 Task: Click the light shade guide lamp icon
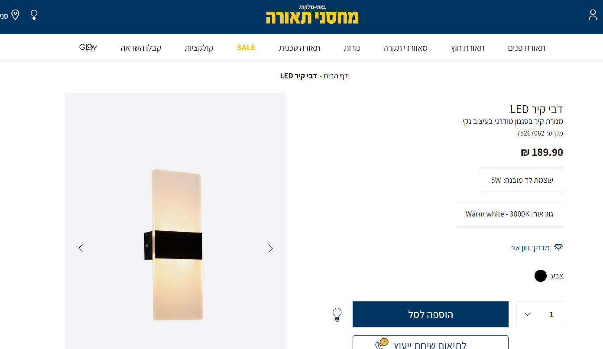pyautogui.click(x=558, y=248)
